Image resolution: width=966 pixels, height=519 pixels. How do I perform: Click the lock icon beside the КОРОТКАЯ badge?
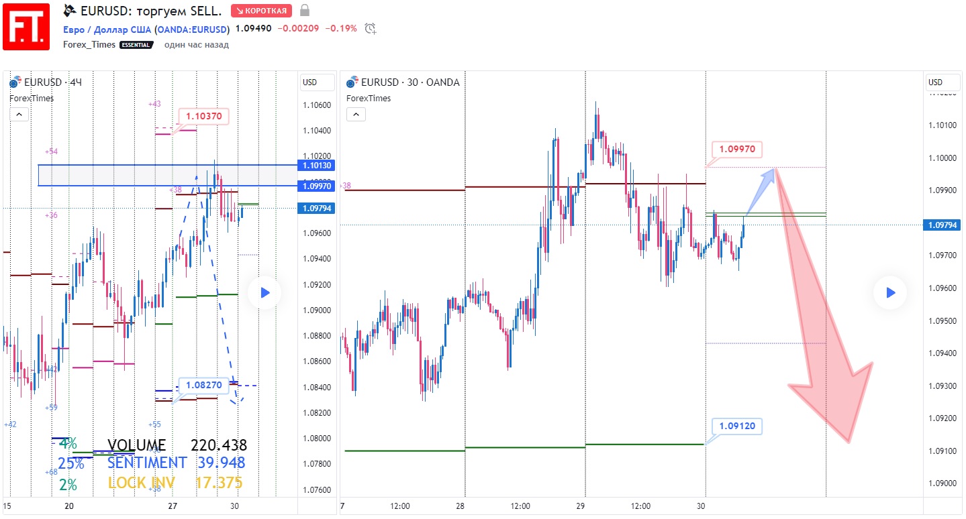(x=305, y=10)
